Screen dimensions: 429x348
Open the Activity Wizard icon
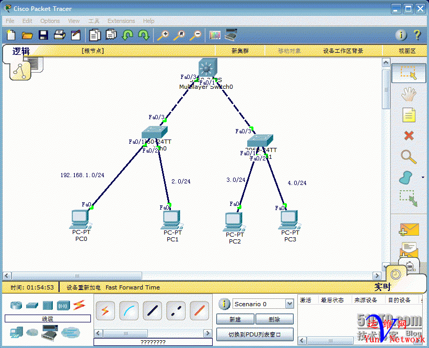click(x=76, y=35)
